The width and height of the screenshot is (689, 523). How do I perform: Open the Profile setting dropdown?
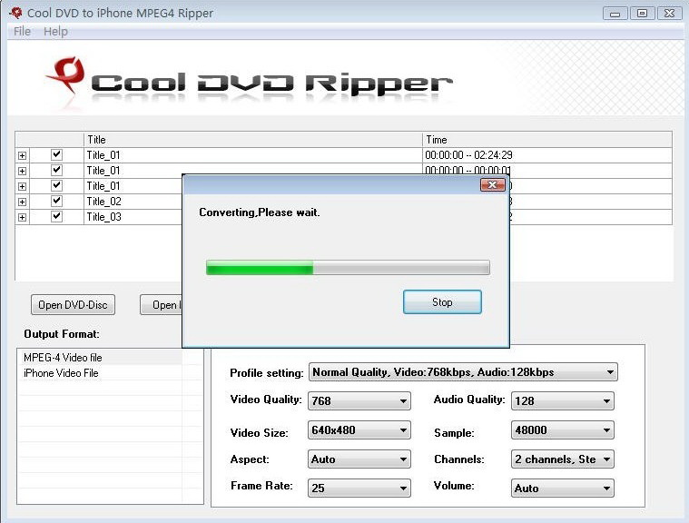tap(463, 372)
